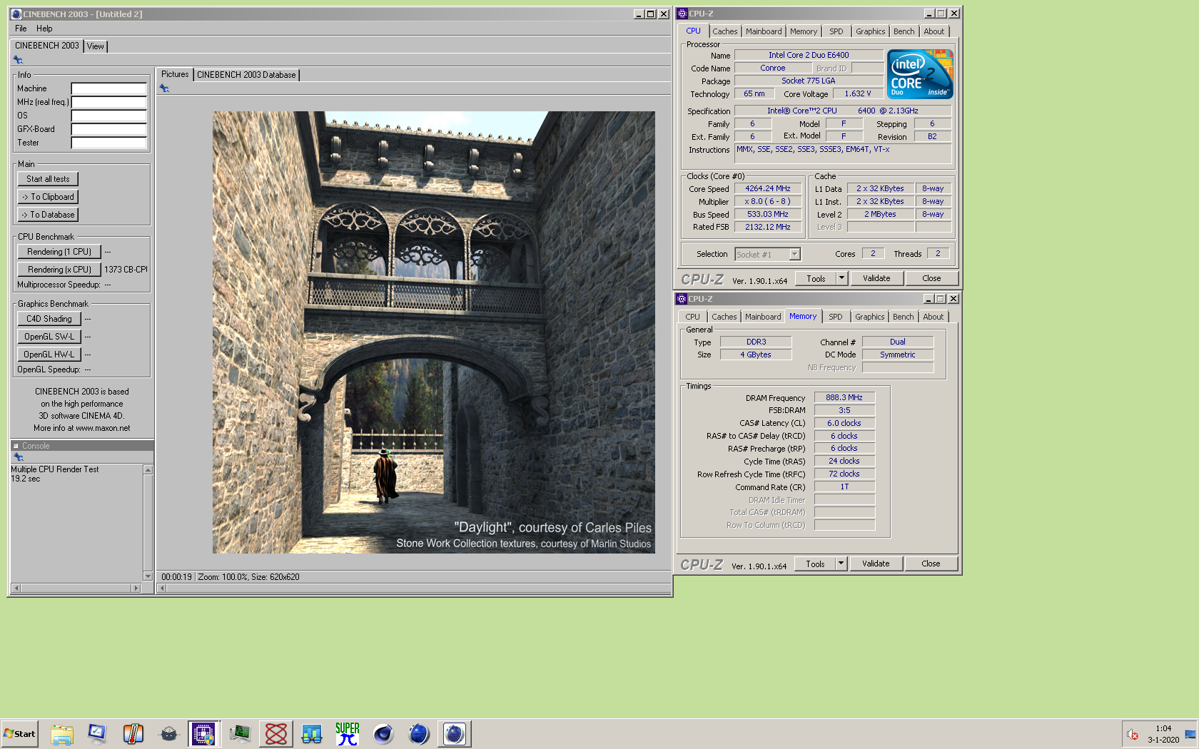This screenshot has height=749, width=1199.
Task: Click the console scrollbar down arrow
Action: (x=148, y=576)
